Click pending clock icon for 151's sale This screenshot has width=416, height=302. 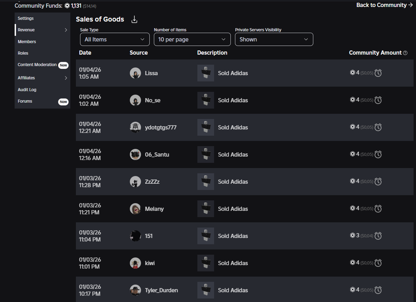click(378, 236)
